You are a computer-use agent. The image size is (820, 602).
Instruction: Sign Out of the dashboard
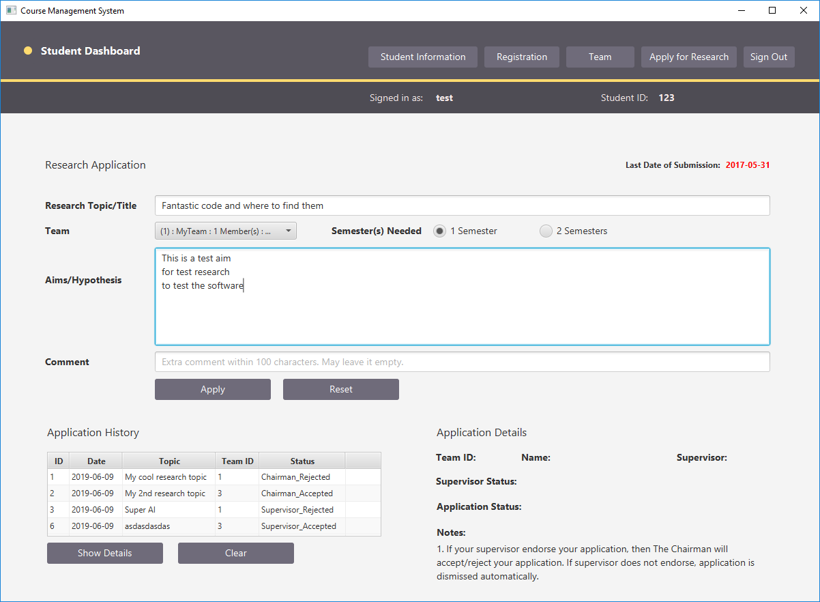pyautogui.click(x=769, y=57)
